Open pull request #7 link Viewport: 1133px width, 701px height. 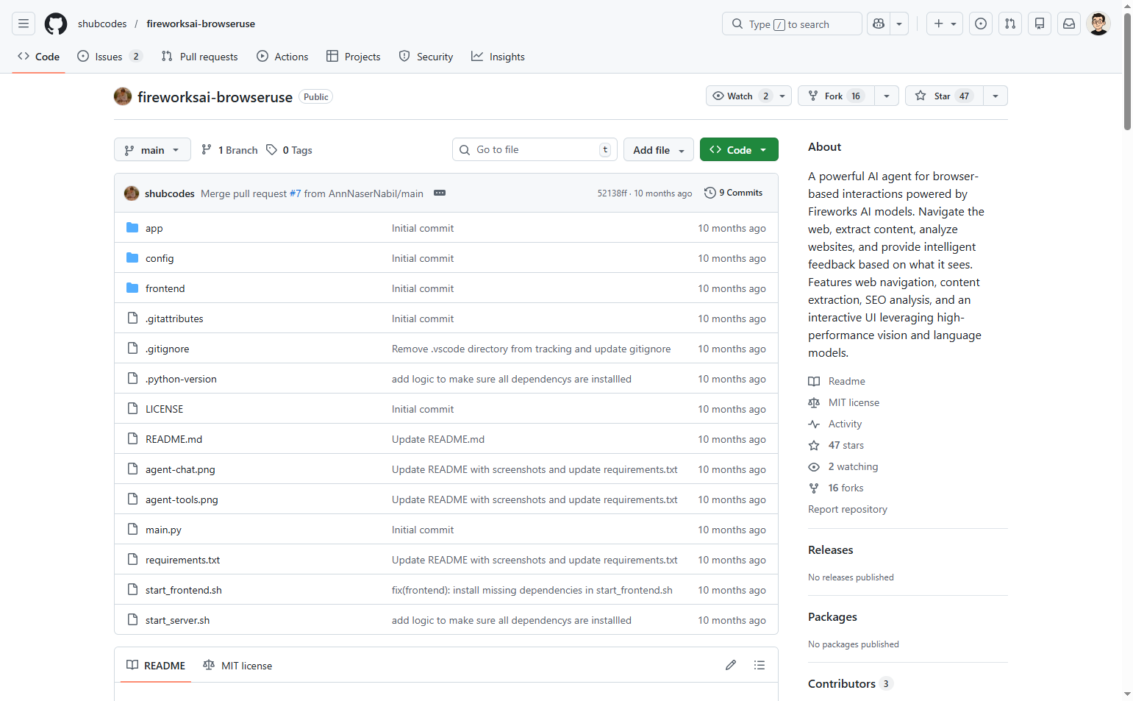[x=295, y=193]
